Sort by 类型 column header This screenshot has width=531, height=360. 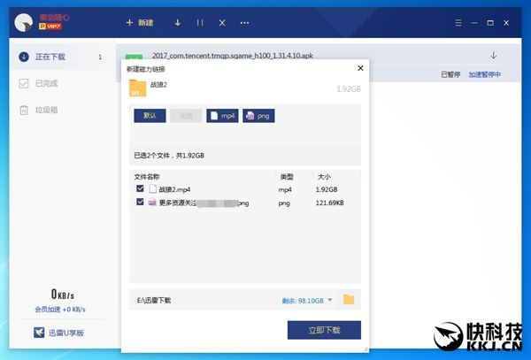point(287,177)
